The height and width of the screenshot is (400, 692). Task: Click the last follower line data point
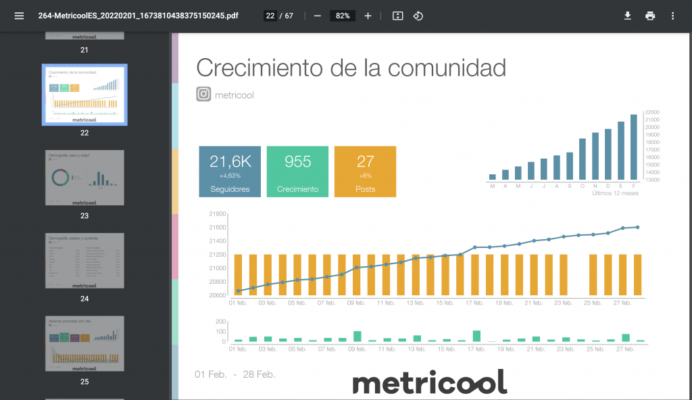coord(637,228)
